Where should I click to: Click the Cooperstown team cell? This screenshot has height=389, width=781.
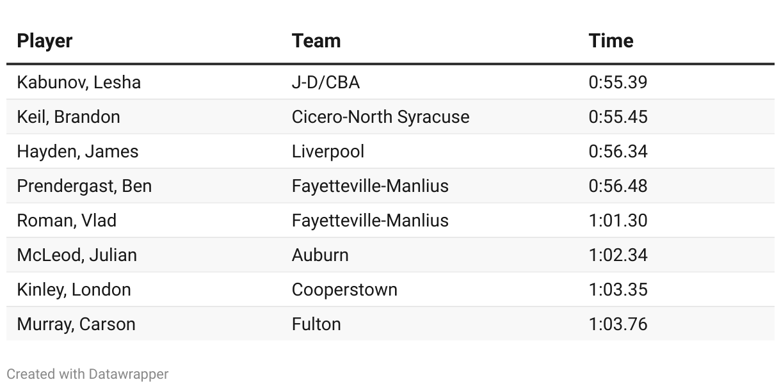point(344,290)
